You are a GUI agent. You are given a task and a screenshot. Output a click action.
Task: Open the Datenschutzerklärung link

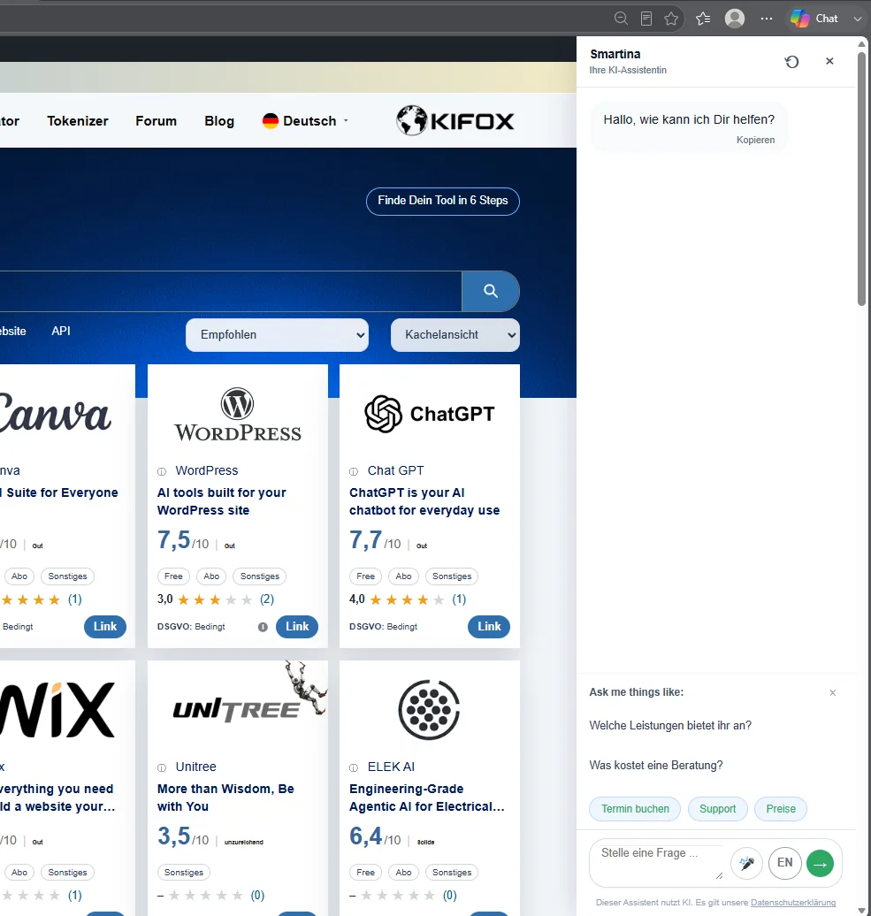pyautogui.click(x=792, y=903)
